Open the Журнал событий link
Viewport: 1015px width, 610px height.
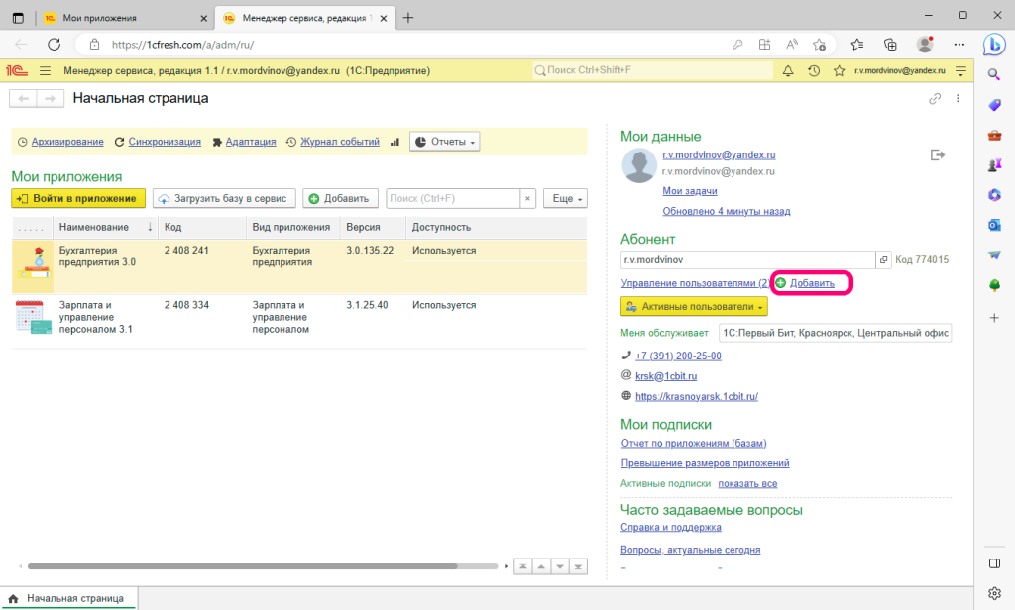340,142
